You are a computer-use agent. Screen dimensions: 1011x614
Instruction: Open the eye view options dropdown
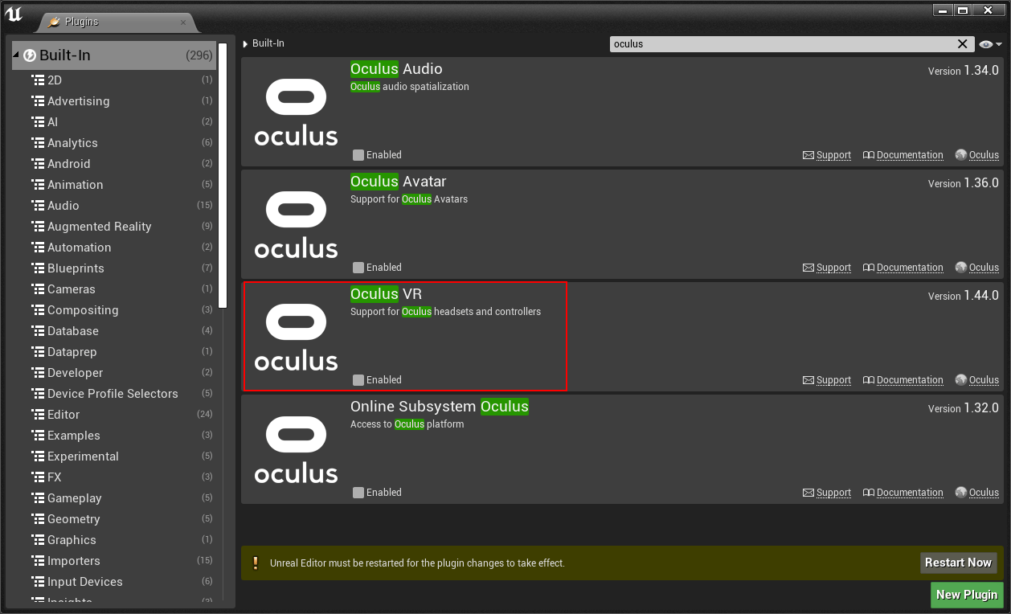tap(991, 44)
